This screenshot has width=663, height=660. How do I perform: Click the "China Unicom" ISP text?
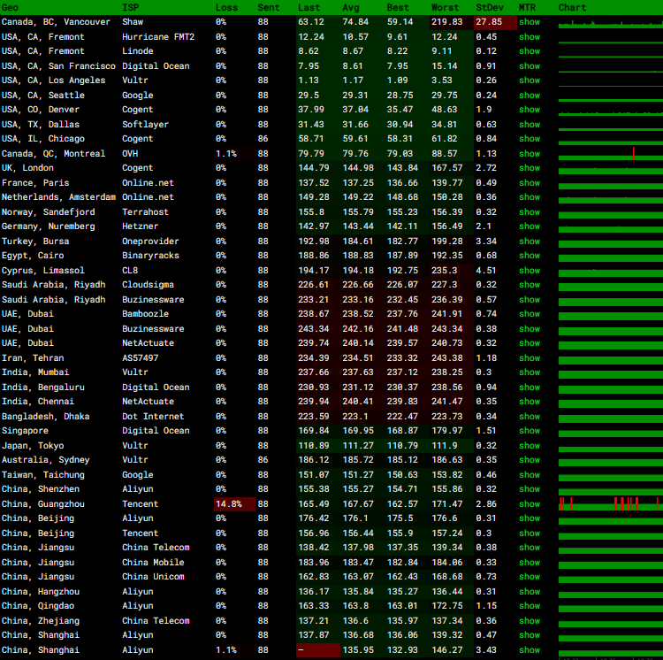(153, 577)
